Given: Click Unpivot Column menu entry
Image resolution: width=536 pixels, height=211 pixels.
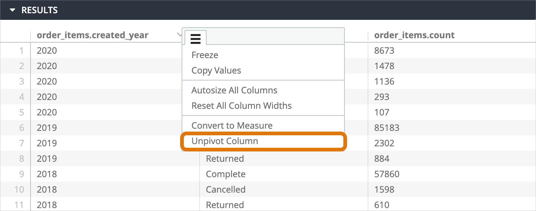Looking at the screenshot, I should [225, 141].
